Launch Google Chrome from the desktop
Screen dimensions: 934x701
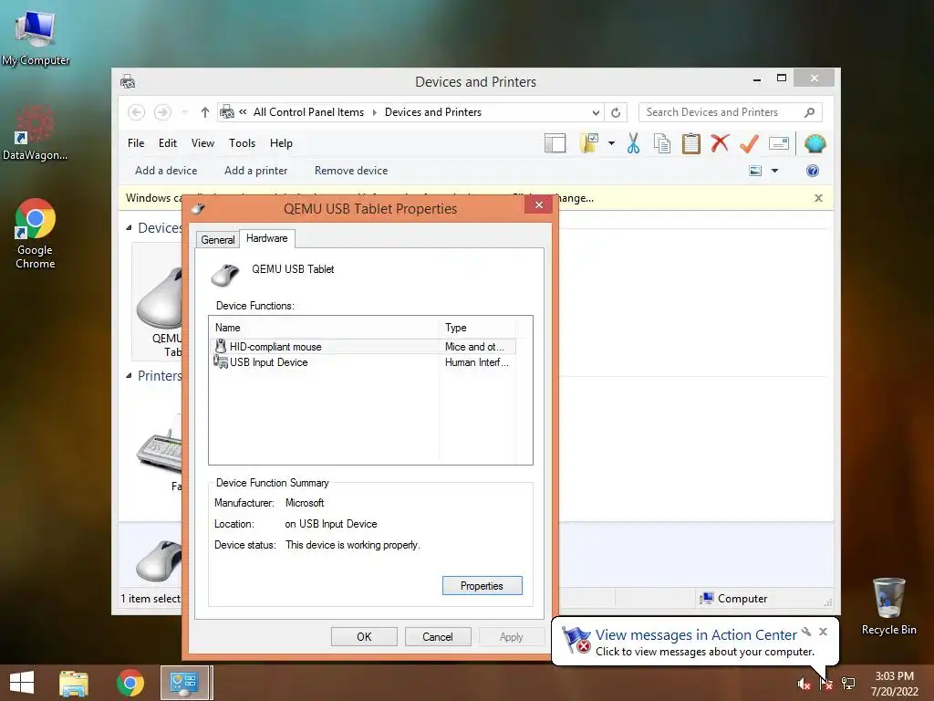(x=36, y=233)
